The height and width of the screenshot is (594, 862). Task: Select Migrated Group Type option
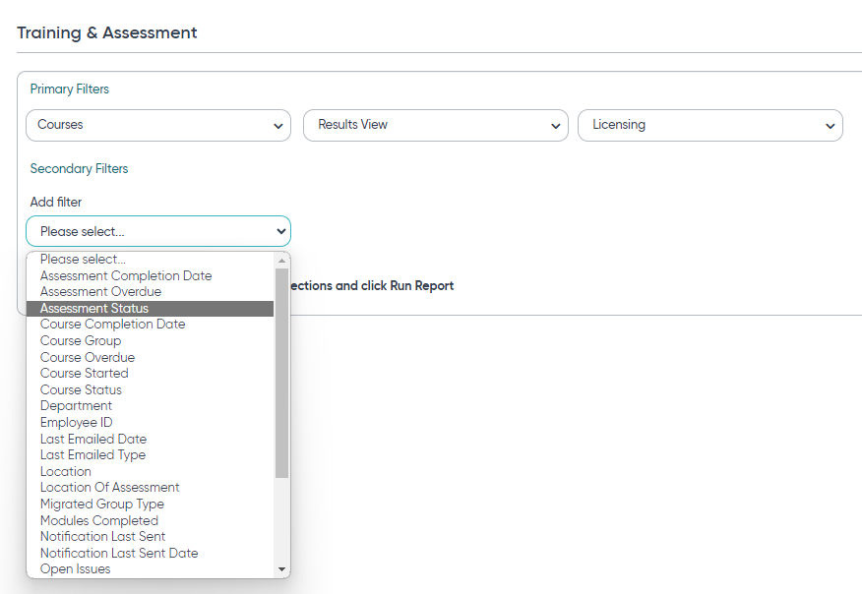(151, 504)
